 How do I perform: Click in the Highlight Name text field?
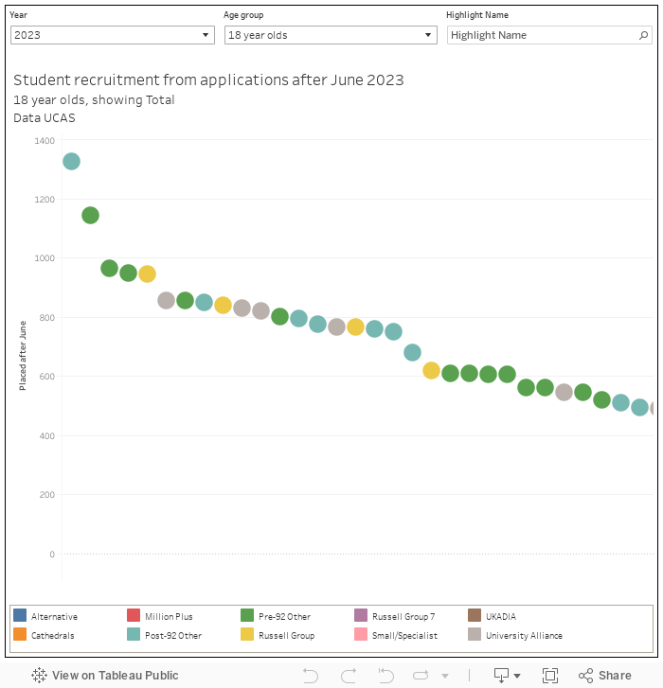(540, 35)
